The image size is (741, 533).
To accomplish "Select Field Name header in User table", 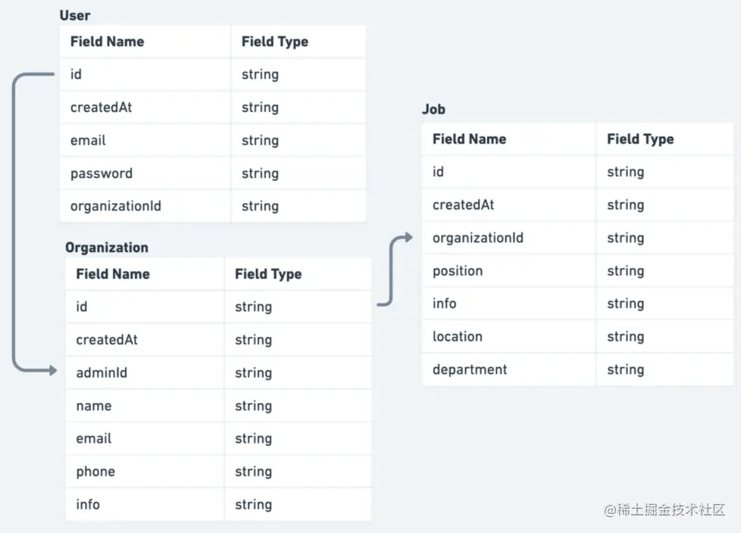I will [x=107, y=42].
